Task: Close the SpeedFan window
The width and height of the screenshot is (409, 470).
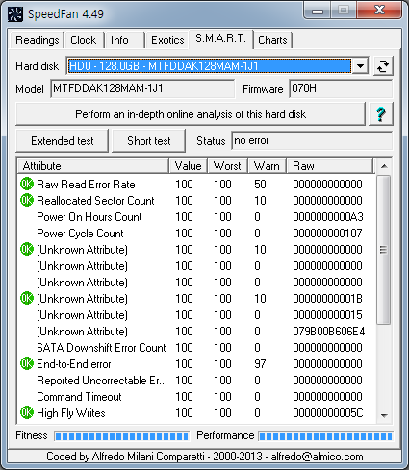Action: pyautogui.click(x=379, y=10)
